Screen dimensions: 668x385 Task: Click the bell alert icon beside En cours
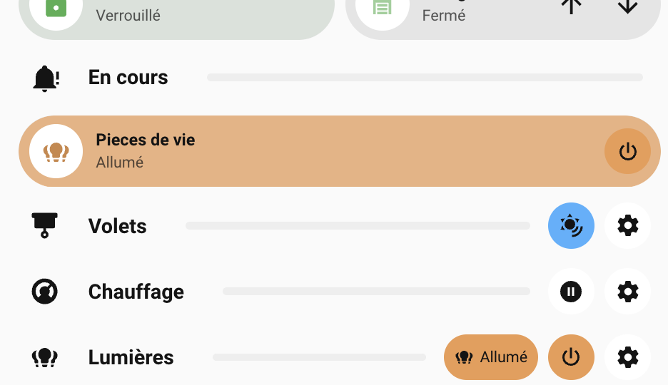coord(46,78)
